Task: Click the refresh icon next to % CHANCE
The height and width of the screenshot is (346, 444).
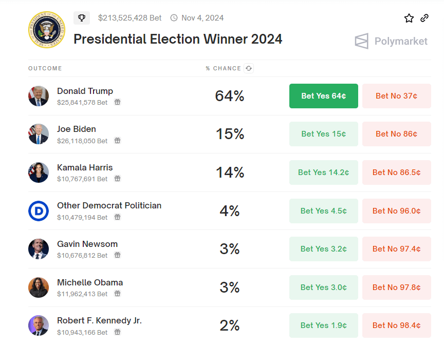Action: [x=249, y=68]
